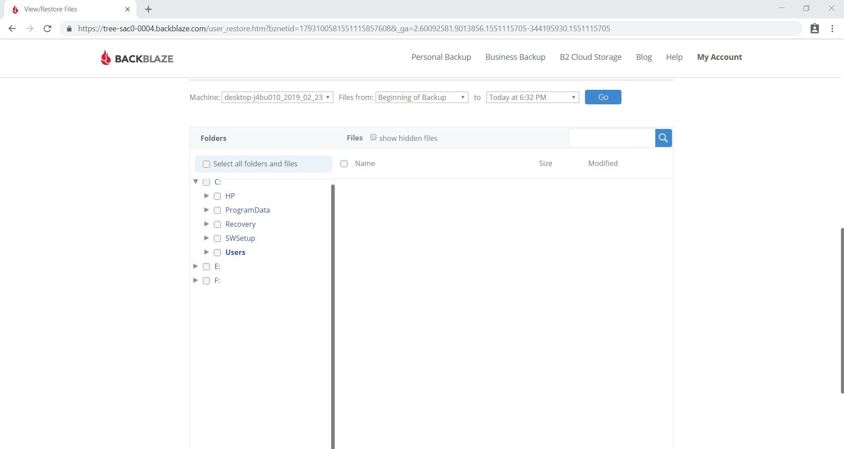
Task: Open Business Backup menu
Action: coord(515,57)
